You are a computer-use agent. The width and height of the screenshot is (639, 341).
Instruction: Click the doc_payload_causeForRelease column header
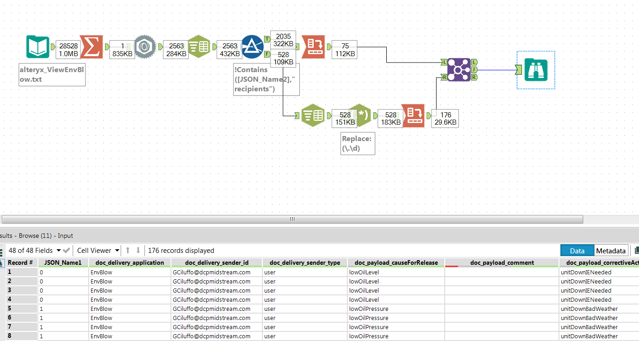point(396,262)
